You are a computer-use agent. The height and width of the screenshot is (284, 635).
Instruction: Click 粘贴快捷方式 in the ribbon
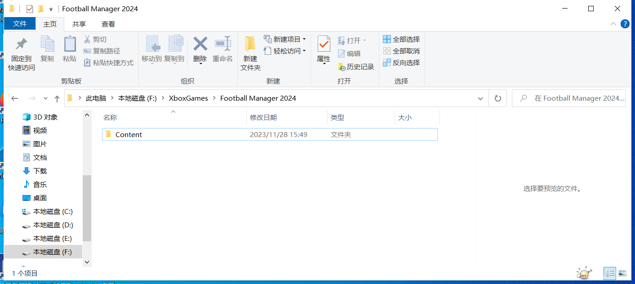pos(109,63)
